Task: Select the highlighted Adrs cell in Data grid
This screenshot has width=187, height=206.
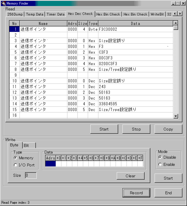Action: (50, 164)
